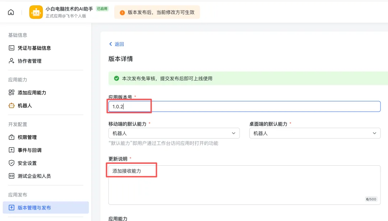
Task: Click the add app capability grid icon
Action: 11,93
